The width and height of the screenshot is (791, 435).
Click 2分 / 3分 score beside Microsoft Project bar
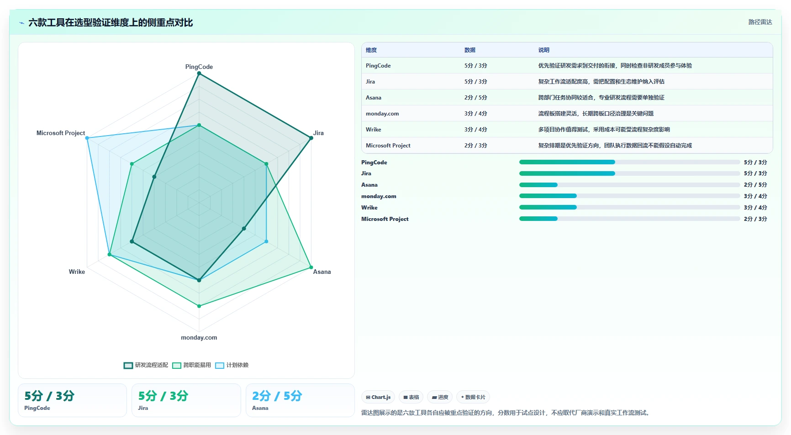[755, 219]
